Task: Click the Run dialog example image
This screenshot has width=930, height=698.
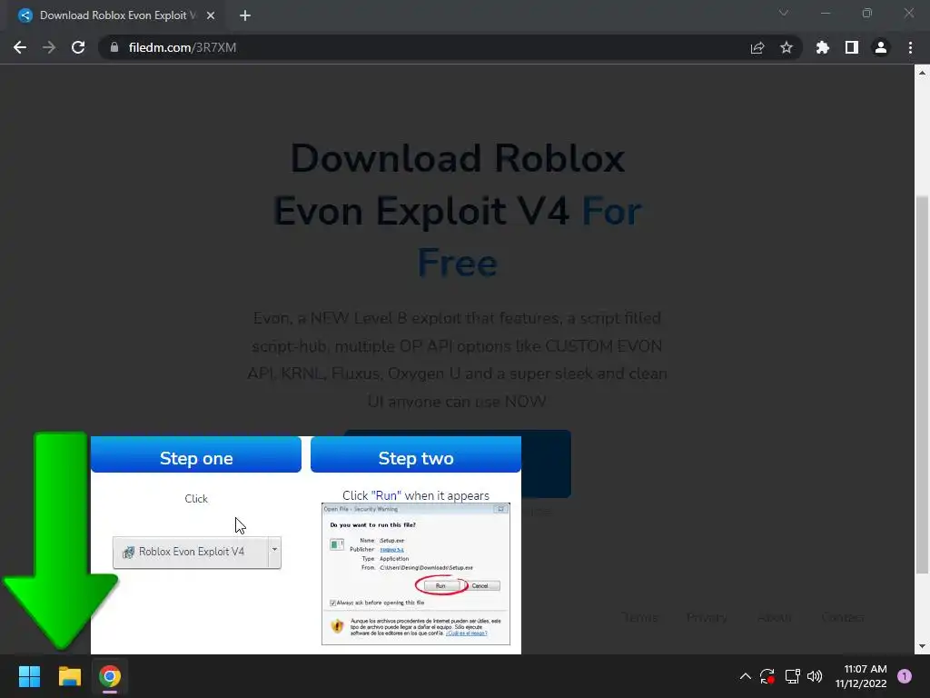Action: pos(416,574)
